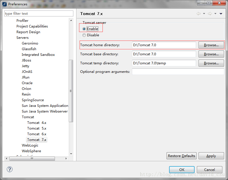Select JBoss server entry
The image size is (228, 180).
click(26, 60)
